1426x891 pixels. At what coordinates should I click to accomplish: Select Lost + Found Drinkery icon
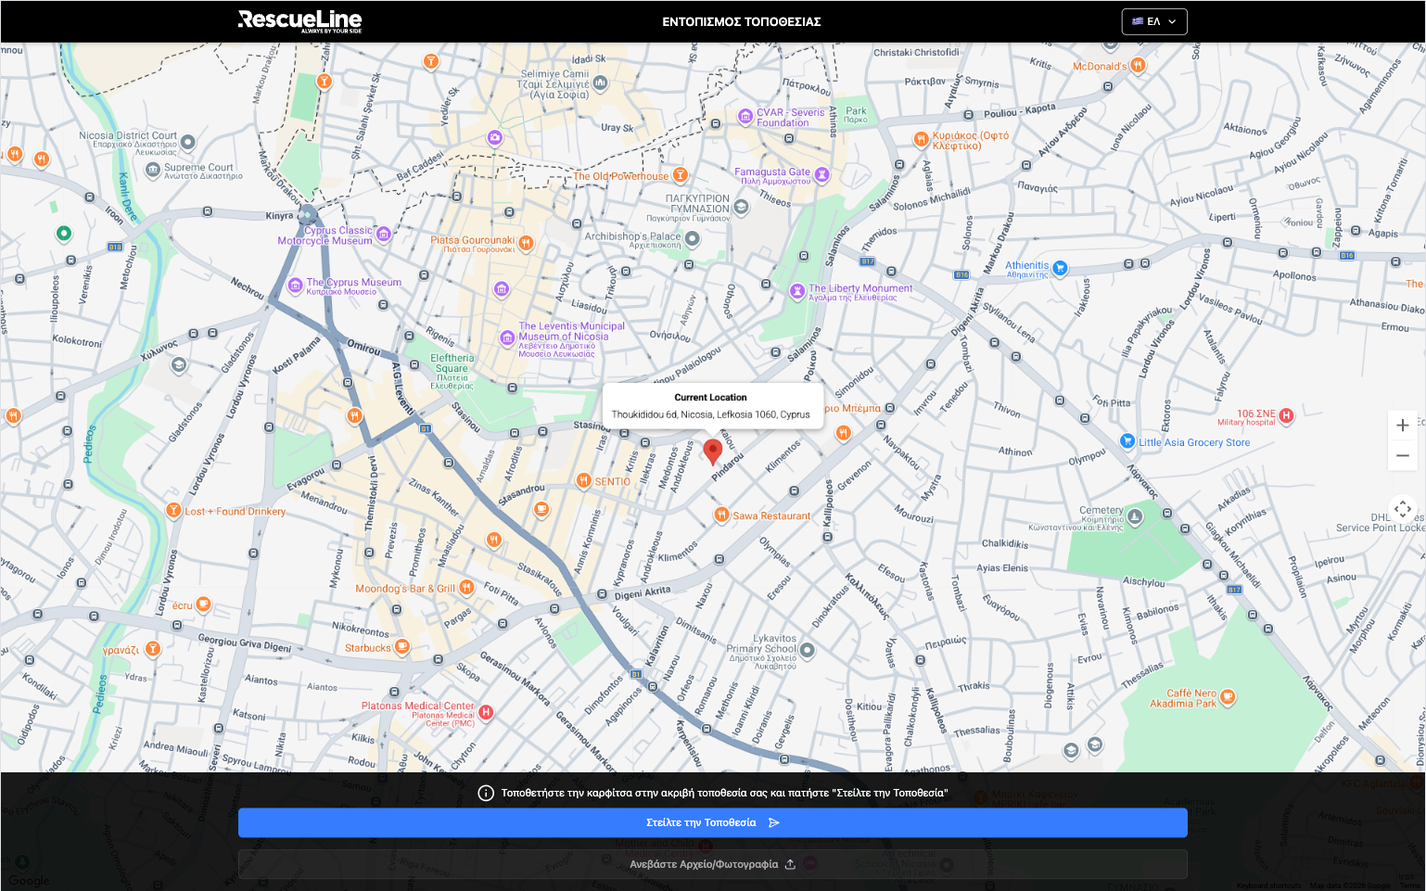[x=172, y=511]
